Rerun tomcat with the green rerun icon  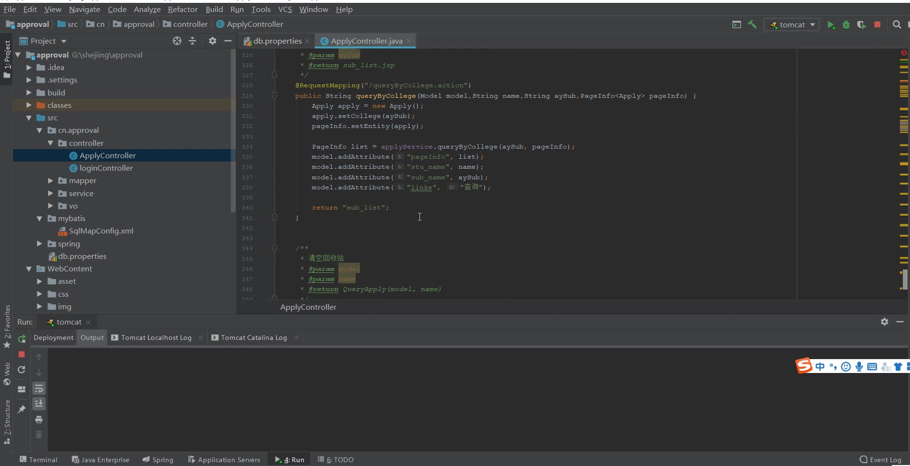(22, 339)
